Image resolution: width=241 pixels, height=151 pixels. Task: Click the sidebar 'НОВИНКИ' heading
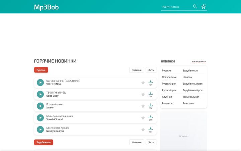[168, 61]
